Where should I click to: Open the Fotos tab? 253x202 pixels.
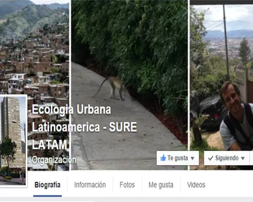tap(127, 185)
